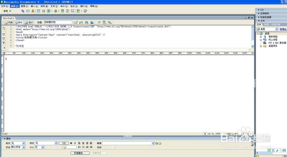The width and height of the screenshot is (287, 157).
Task: Open the View Options icon
Action: [x=104, y=22]
